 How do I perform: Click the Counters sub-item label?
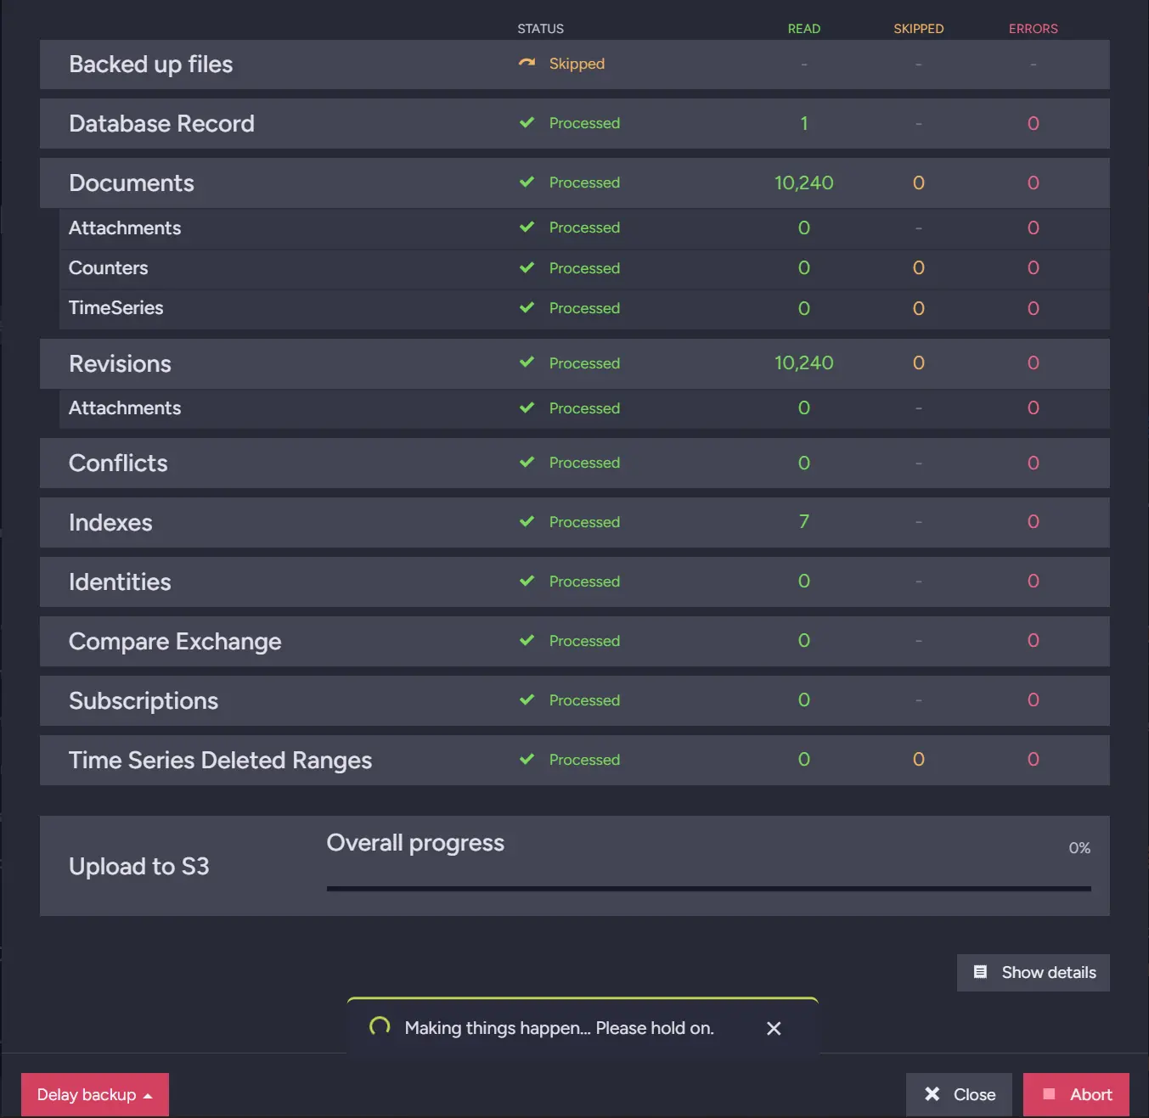coord(108,268)
